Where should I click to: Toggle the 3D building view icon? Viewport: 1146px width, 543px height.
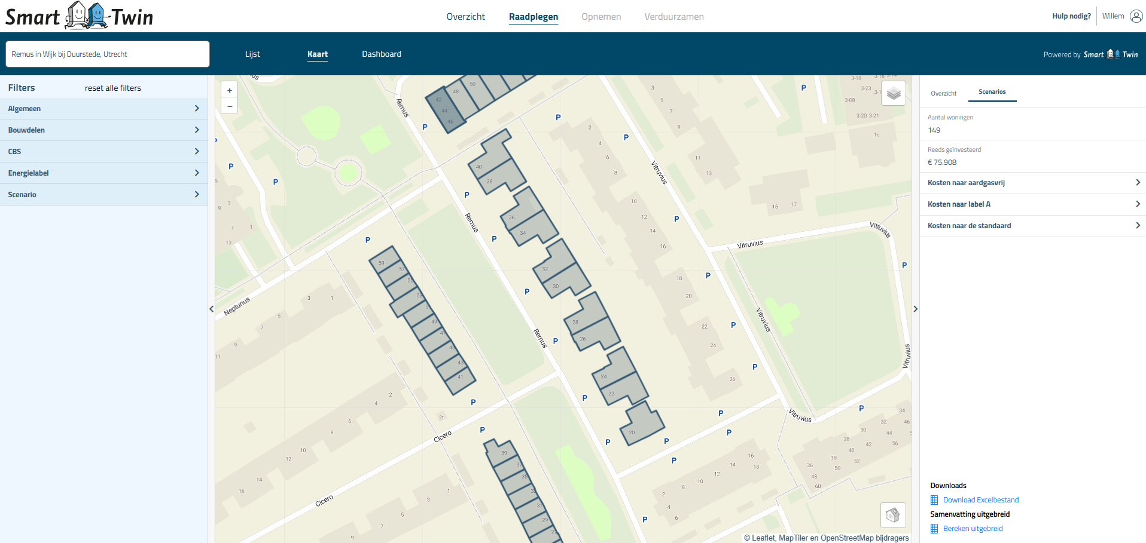[892, 515]
